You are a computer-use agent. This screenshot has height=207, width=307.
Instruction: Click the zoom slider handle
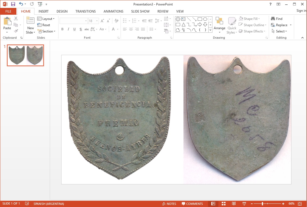[x=262, y=204]
